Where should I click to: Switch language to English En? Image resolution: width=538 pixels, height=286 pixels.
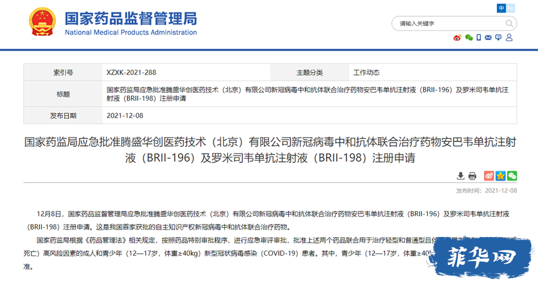coord(511,8)
